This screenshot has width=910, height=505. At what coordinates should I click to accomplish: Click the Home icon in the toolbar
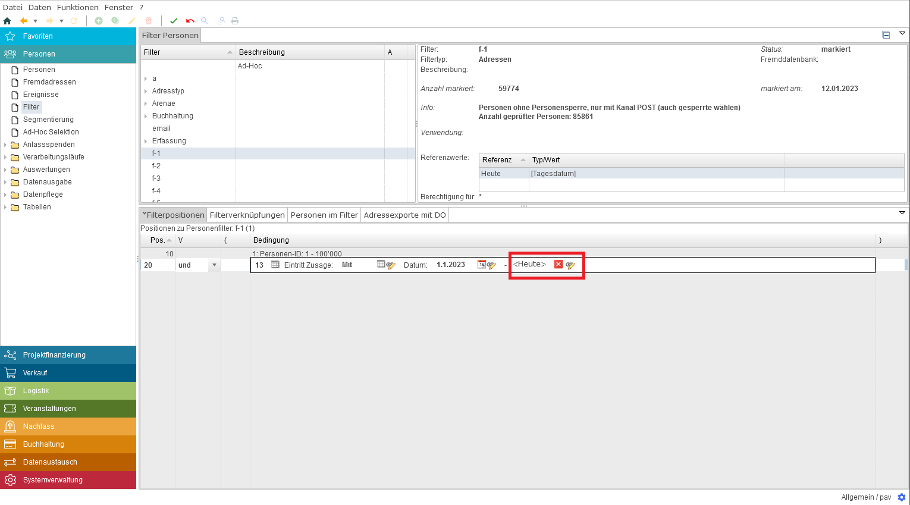(7, 21)
